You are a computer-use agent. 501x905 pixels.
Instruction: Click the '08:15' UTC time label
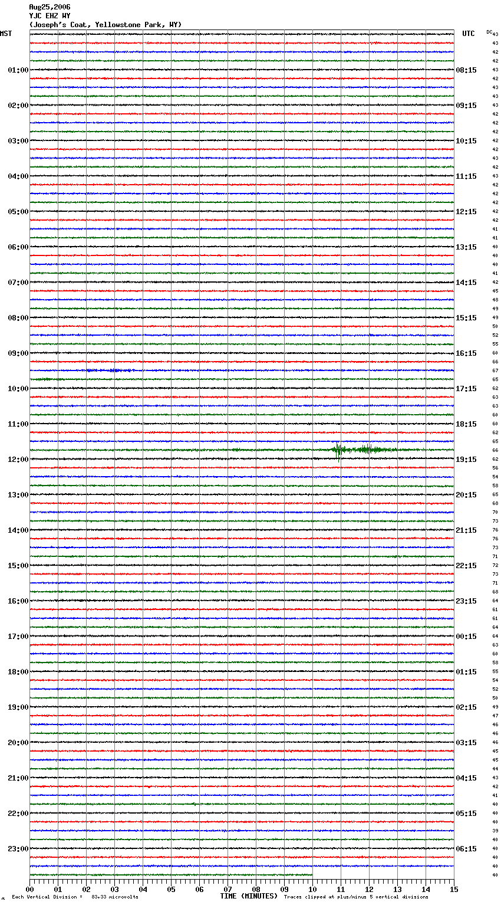[466, 70]
